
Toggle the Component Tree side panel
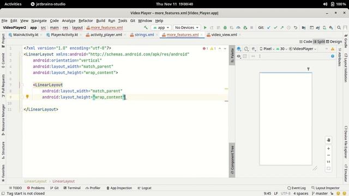coord(232,160)
